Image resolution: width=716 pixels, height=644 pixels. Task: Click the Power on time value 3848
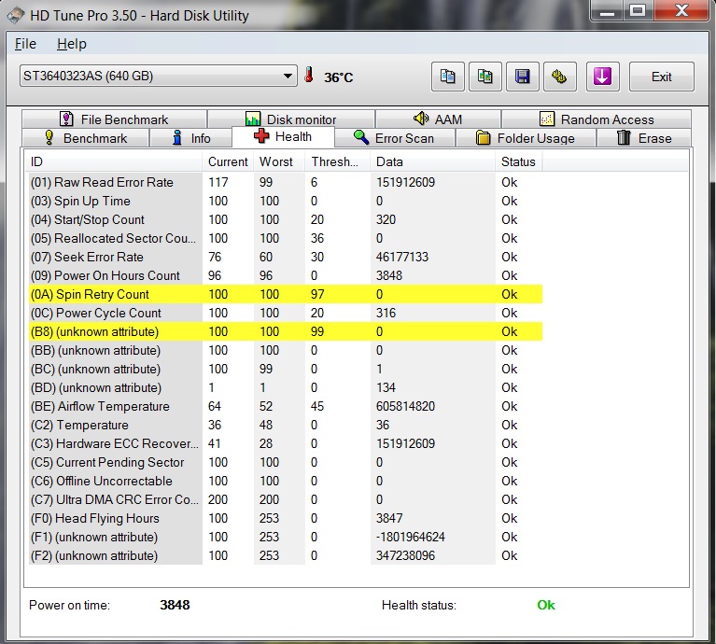click(x=175, y=605)
